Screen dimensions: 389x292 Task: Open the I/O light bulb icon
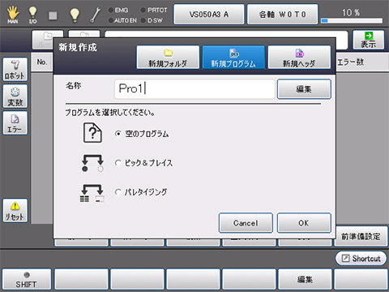click(32, 15)
